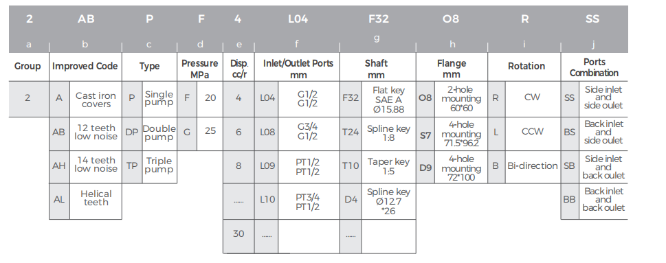Select the BB back inlet back outlet code
Screen dimensions: 666x263
pyautogui.click(x=570, y=199)
